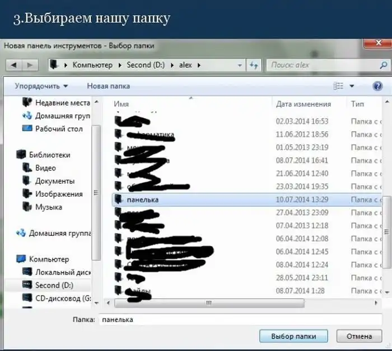Image resolution: width=392 pixels, height=351 pixels.
Task: Click the help question mark icon
Action: click(377, 86)
